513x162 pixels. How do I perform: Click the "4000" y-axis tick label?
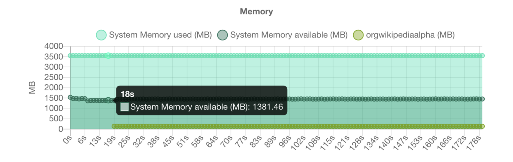(x=54, y=46)
